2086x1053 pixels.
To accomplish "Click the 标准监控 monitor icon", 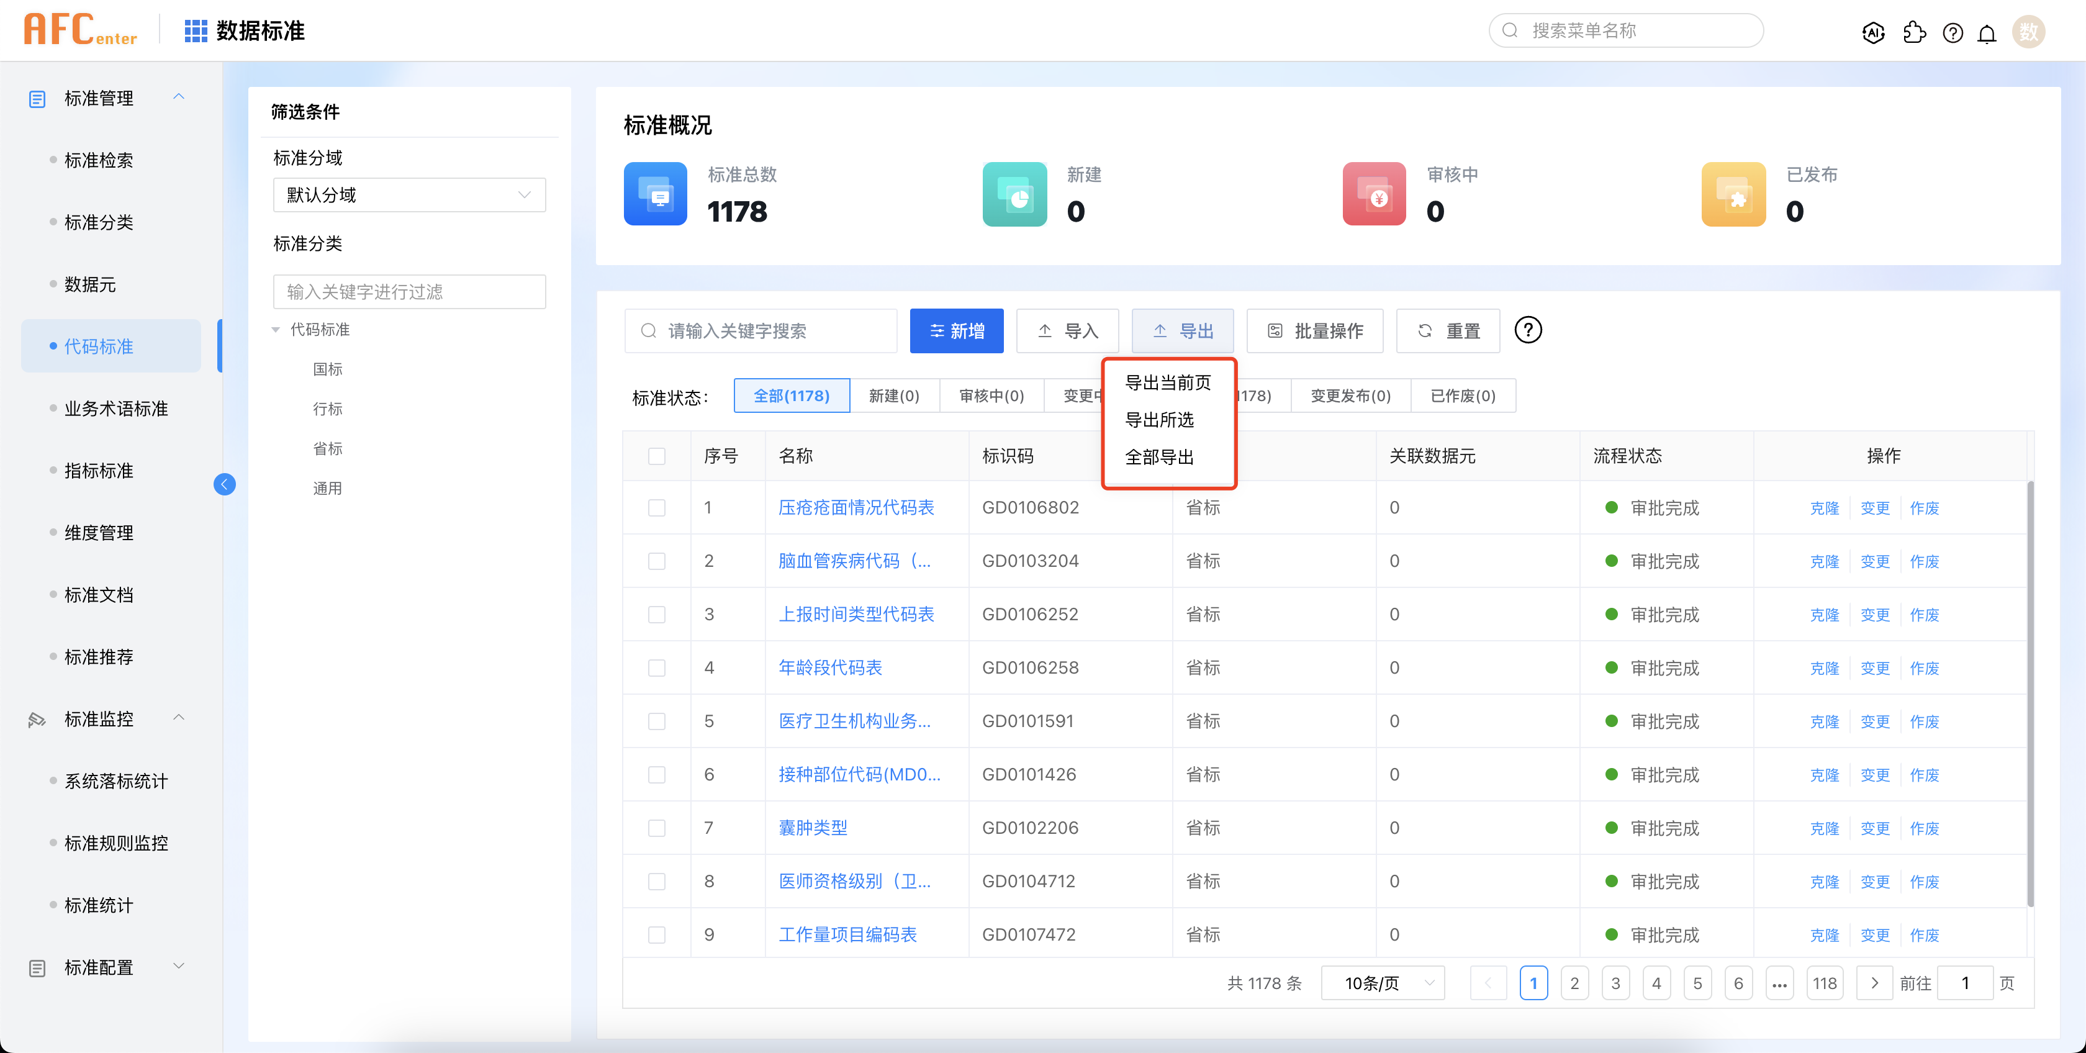I will click(x=37, y=719).
